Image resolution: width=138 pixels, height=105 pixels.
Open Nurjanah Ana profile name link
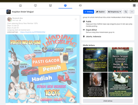click(17, 18)
